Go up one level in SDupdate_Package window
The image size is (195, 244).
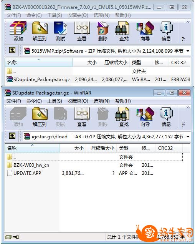pos(12,136)
